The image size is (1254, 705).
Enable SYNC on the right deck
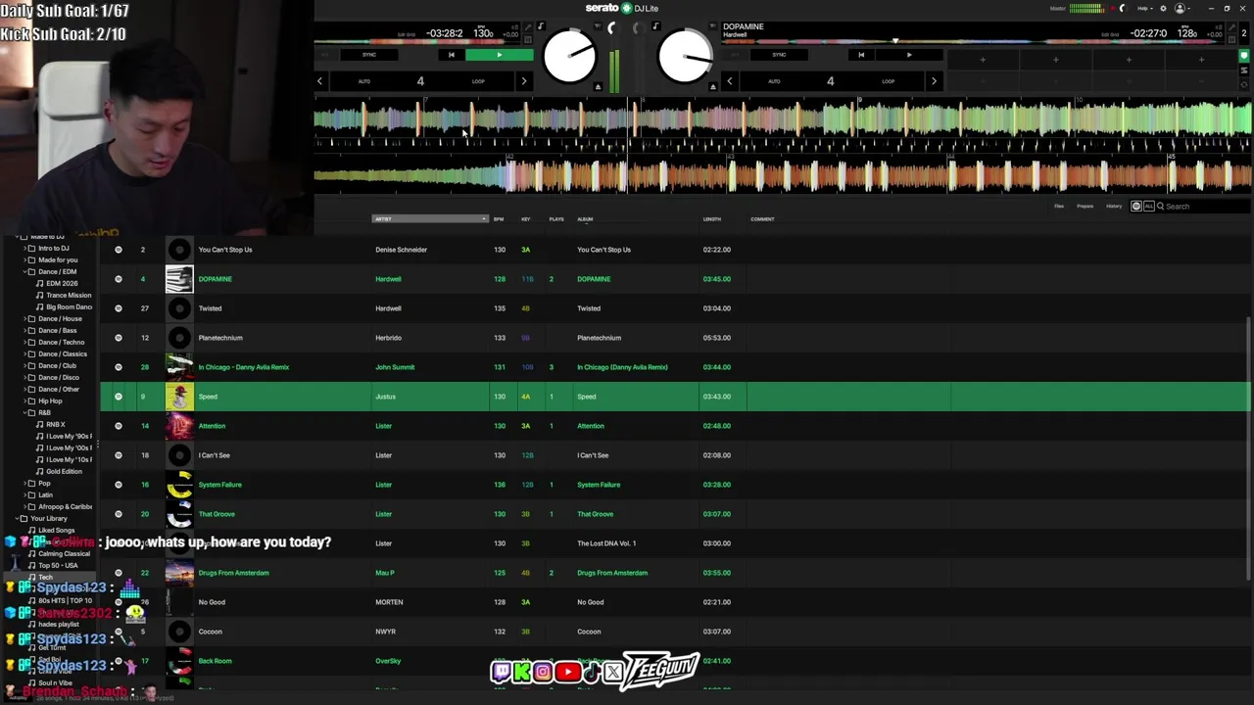[779, 55]
